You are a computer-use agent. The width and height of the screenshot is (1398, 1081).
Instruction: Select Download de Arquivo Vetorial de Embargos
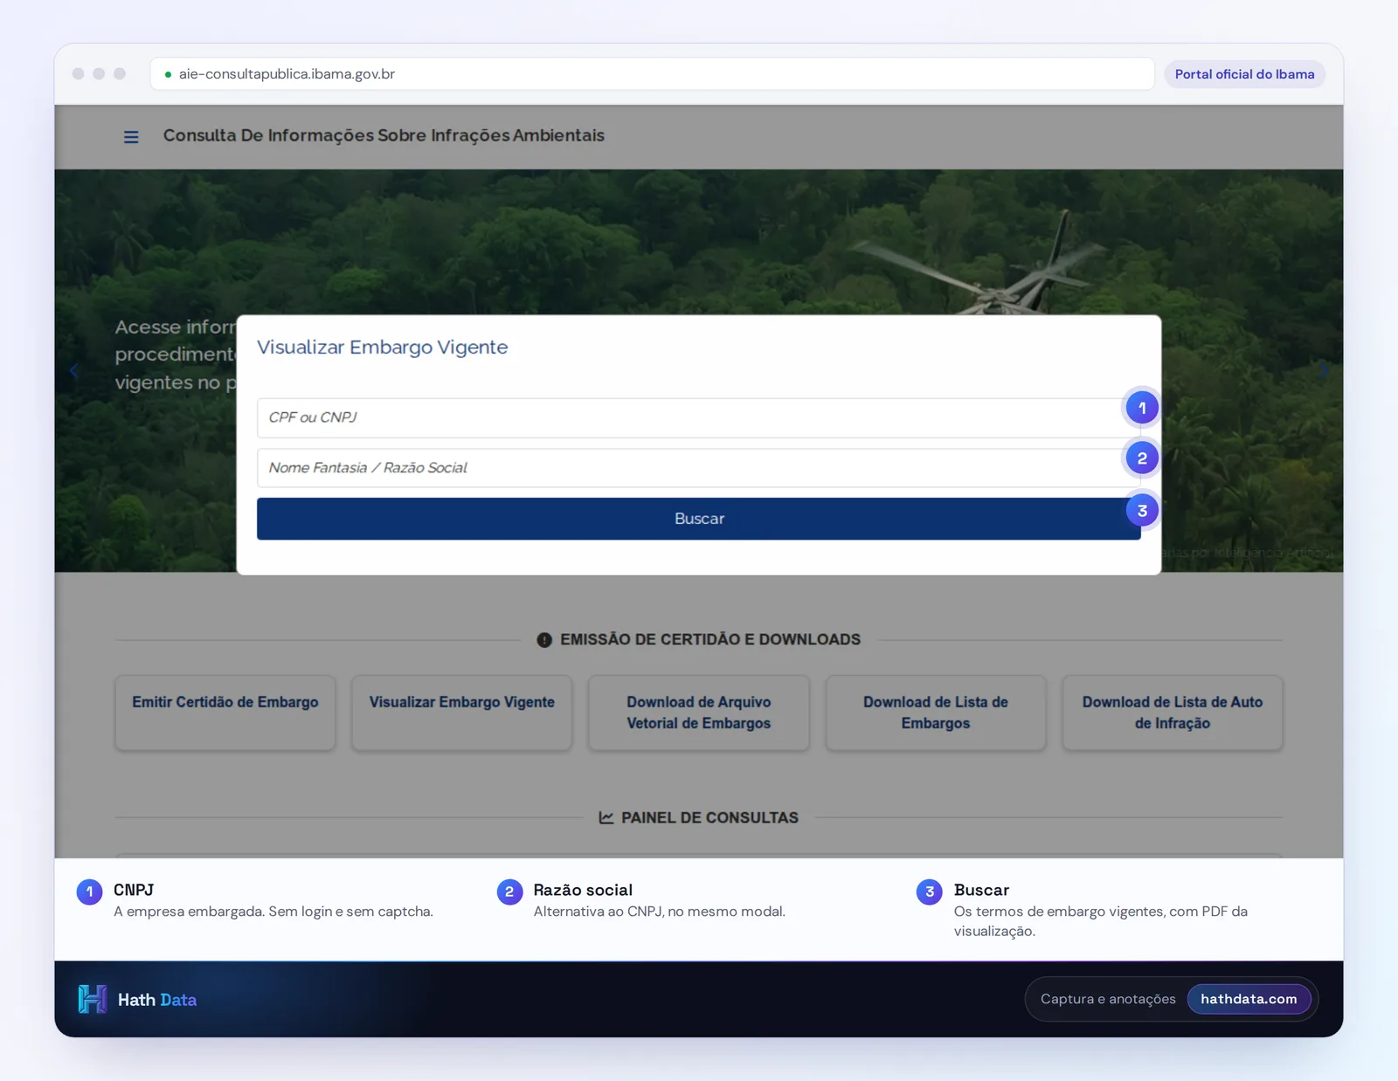coord(699,713)
